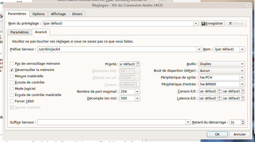Click the Nombre de port maximal 256 field

click(x=127, y=92)
